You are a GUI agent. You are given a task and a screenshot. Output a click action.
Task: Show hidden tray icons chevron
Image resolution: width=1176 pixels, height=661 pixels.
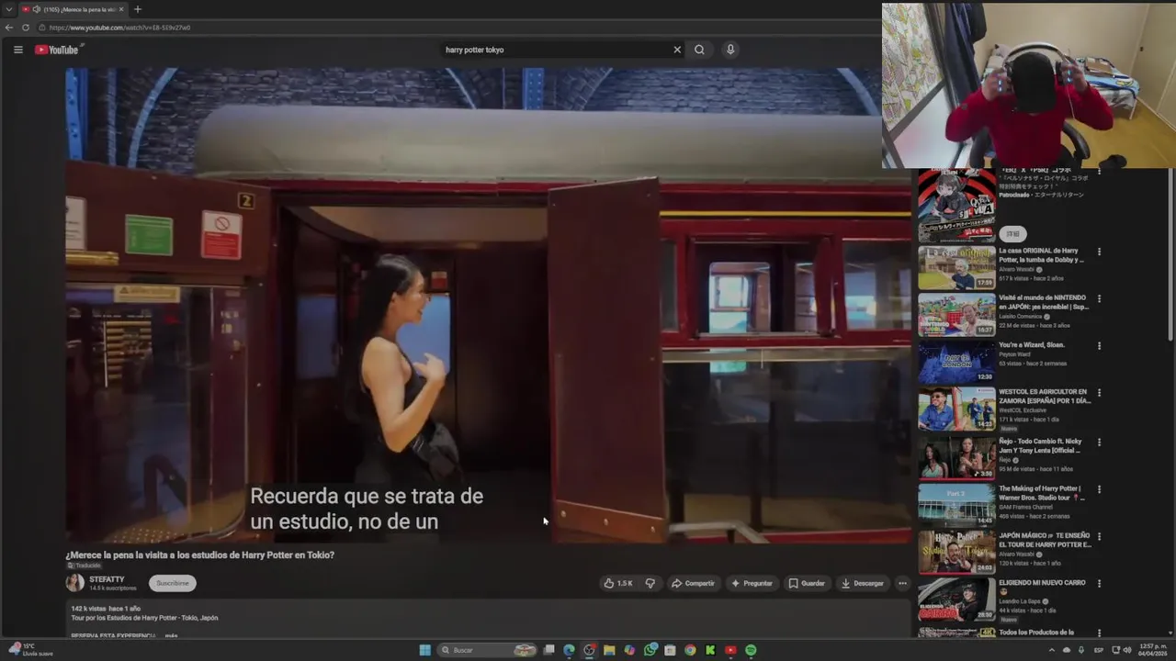click(1052, 650)
